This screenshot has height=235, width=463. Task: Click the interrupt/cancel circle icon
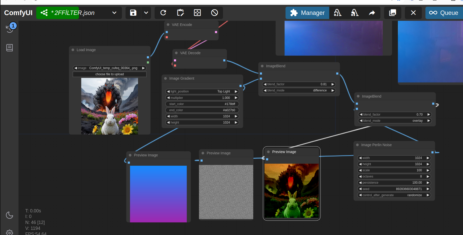[x=215, y=13]
